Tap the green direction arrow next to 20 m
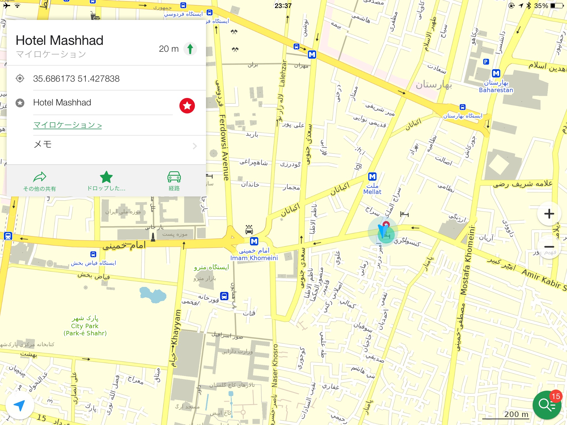Image resolution: width=567 pixels, height=425 pixels. pyautogui.click(x=190, y=49)
